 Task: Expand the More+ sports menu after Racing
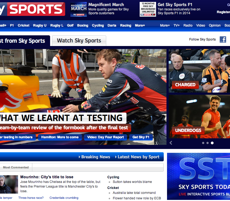click(x=140, y=25)
